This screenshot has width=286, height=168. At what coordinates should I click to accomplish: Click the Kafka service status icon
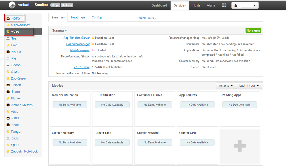pos(8,118)
